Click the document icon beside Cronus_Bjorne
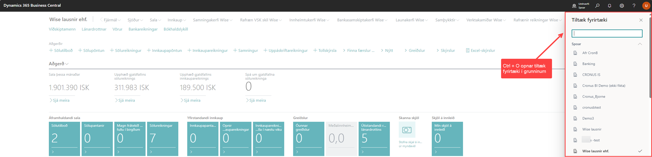 (x=575, y=96)
